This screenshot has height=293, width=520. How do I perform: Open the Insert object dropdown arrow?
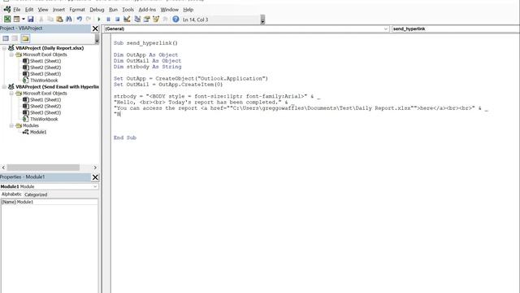point(24,20)
